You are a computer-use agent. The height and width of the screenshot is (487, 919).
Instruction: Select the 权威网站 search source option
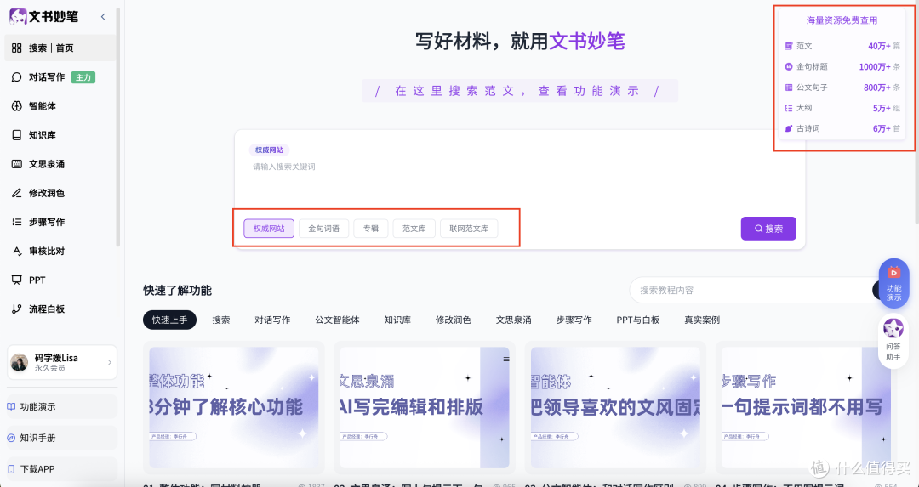(x=269, y=229)
